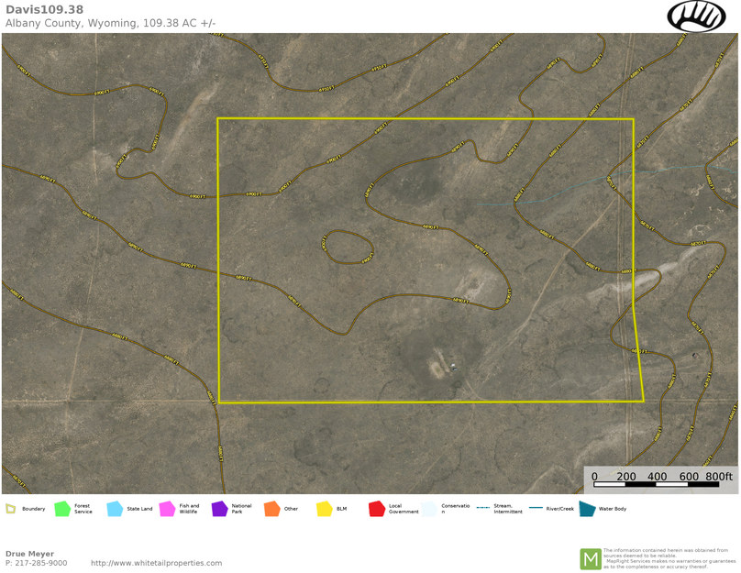Click the Drue Meyer agent name

point(29,554)
